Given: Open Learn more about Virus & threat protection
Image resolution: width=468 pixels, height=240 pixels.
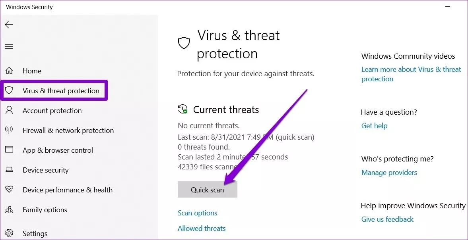Looking at the screenshot, I should pyautogui.click(x=411, y=74).
